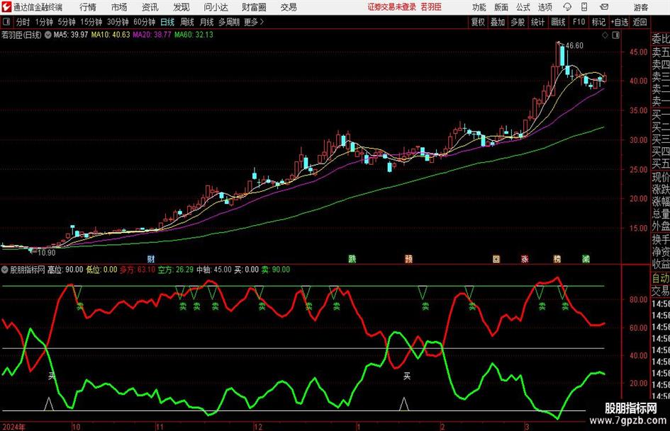This screenshot has width=670, height=431.
Task: Click the 多方: 63.10 indicator value
Action: pyautogui.click(x=137, y=270)
